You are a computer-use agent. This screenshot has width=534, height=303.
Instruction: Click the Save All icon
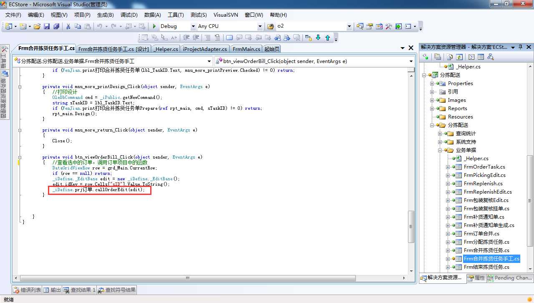[x=56, y=26]
